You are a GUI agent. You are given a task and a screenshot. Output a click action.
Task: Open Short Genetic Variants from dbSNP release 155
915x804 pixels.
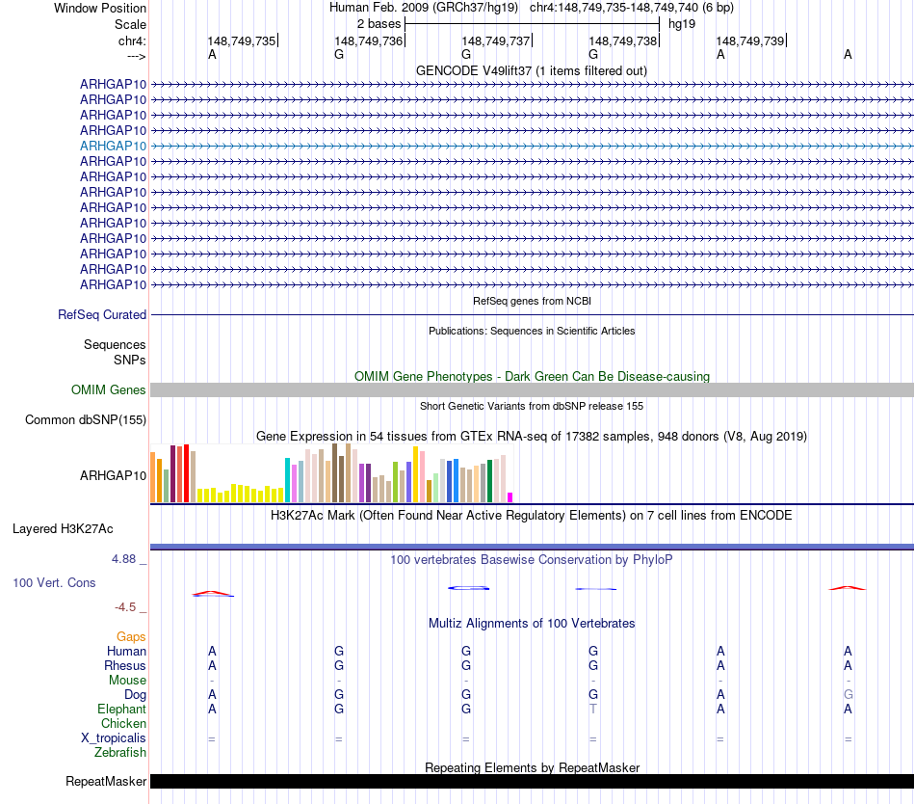(x=532, y=406)
